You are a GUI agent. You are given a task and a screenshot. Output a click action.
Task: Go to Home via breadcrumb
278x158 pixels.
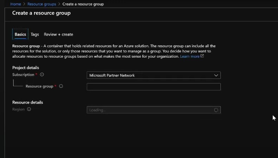[x=15, y=4]
